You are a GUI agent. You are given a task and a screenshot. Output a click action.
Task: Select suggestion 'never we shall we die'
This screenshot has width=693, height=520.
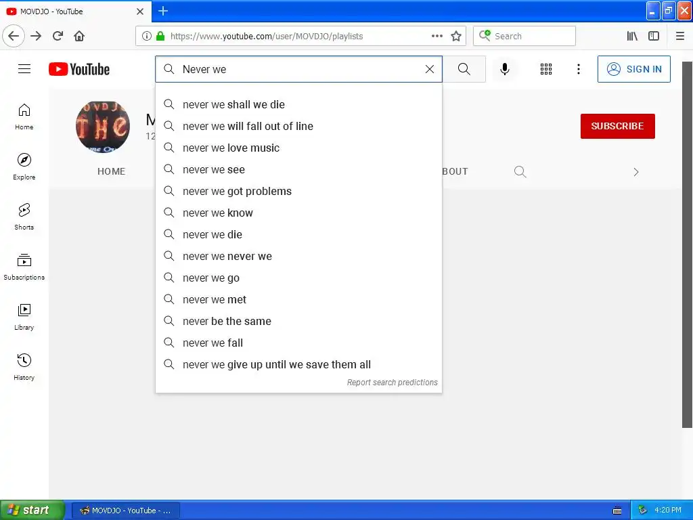tap(298, 104)
